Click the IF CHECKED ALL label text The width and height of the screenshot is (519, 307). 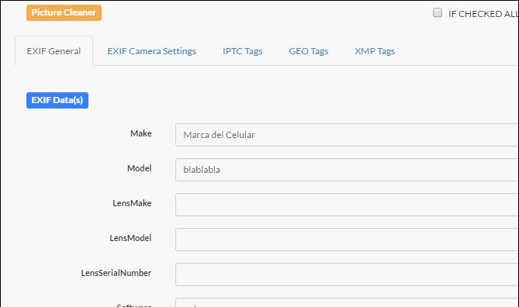tap(483, 14)
